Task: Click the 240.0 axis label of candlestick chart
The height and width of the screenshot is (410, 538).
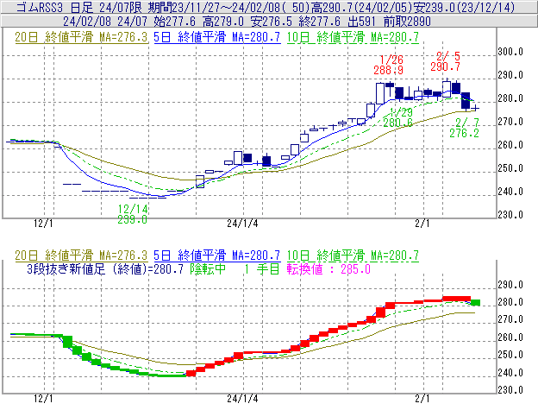Action: pyautogui.click(x=510, y=192)
